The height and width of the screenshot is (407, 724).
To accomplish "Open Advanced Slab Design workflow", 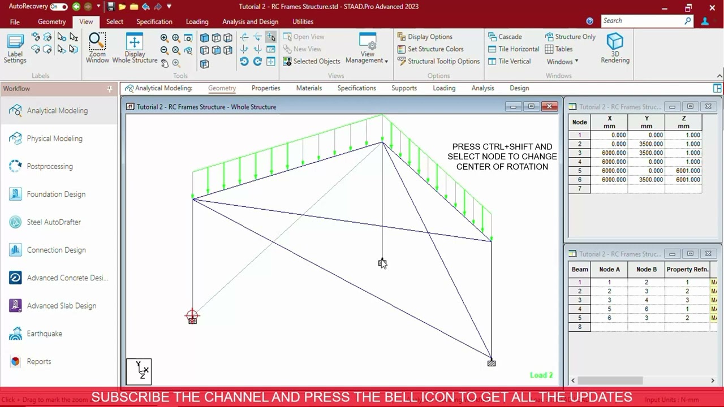I will click(61, 306).
